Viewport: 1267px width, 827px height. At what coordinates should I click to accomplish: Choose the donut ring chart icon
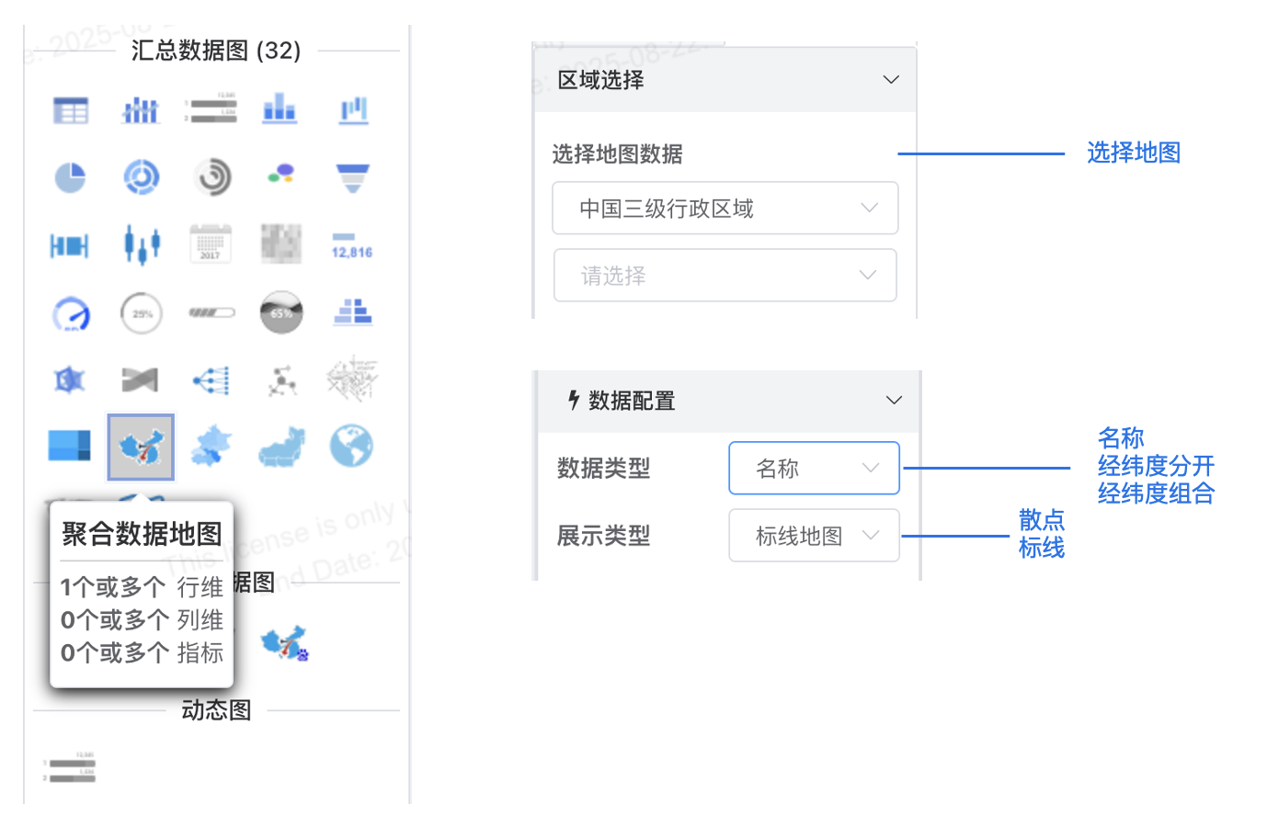(142, 177)
